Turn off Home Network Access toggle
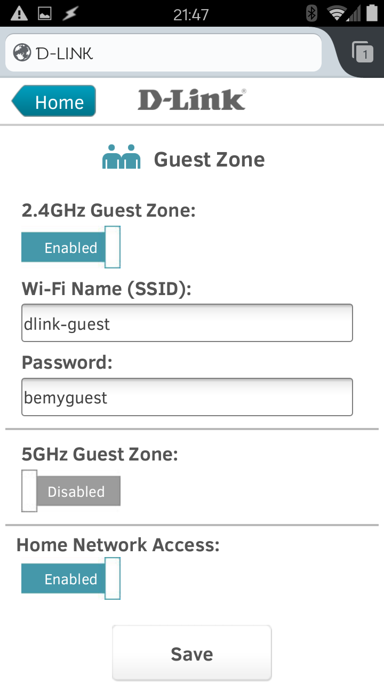The height and width of the screenshot is (683, 384). [x=71, y=578]
